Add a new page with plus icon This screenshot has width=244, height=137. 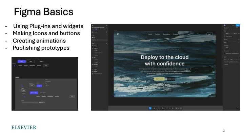click(107, 35)
